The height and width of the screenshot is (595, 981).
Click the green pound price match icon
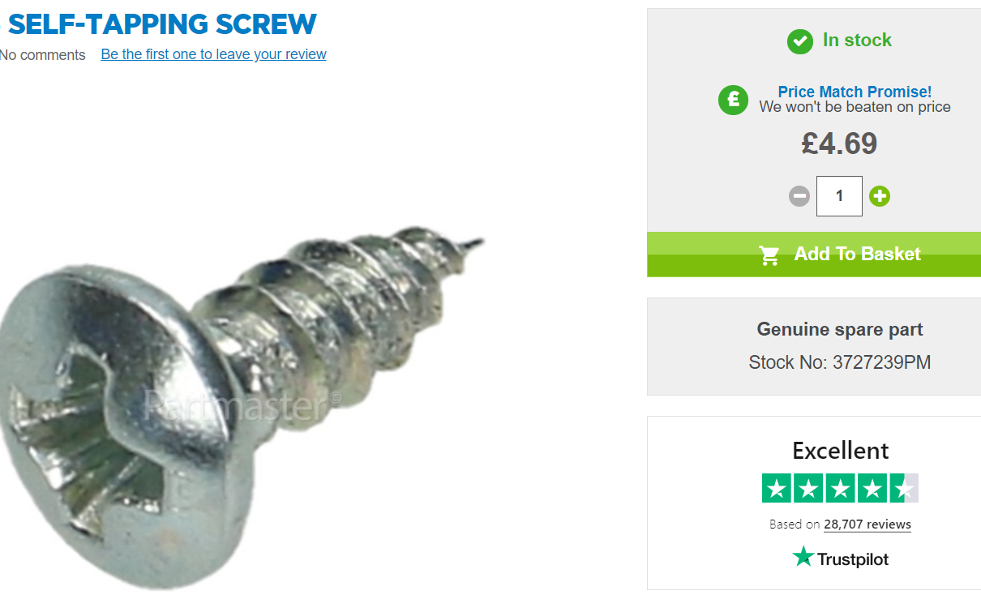[x=734, y=100]
